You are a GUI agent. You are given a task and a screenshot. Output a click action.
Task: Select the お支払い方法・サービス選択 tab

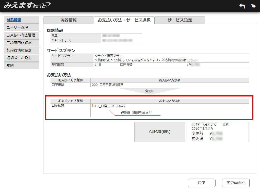tap(124, 20)
